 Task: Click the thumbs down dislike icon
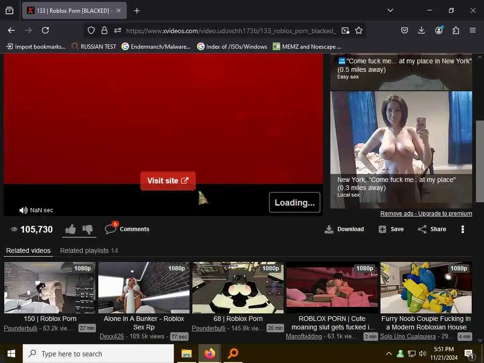pos(87,229)
